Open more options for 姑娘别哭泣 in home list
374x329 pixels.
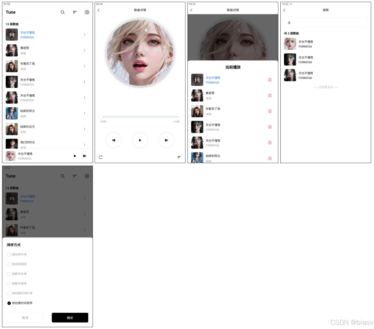tap(85, 113)
